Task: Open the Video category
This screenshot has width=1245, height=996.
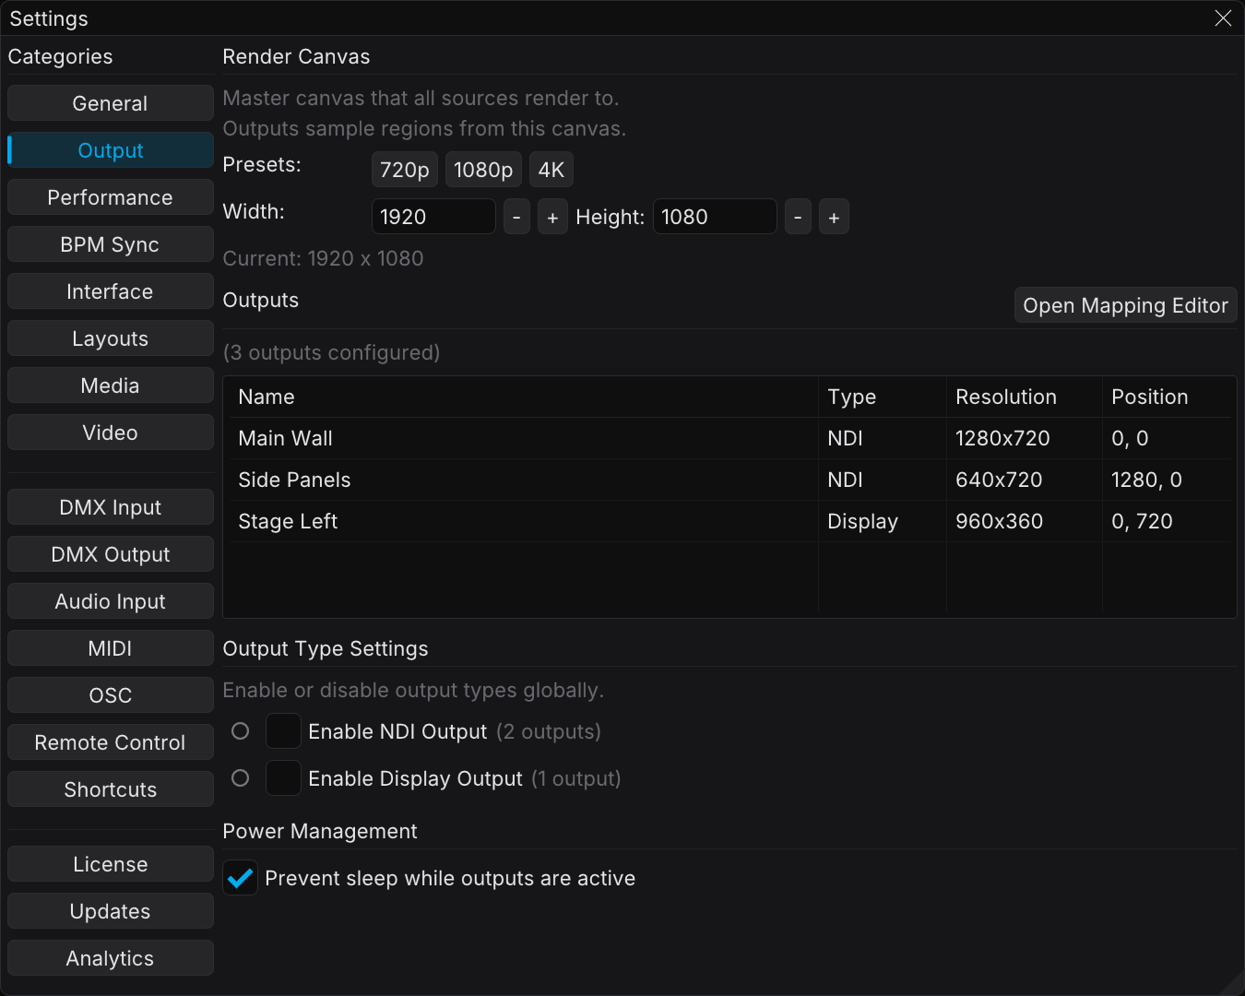Action: click(x=111, y=433)
